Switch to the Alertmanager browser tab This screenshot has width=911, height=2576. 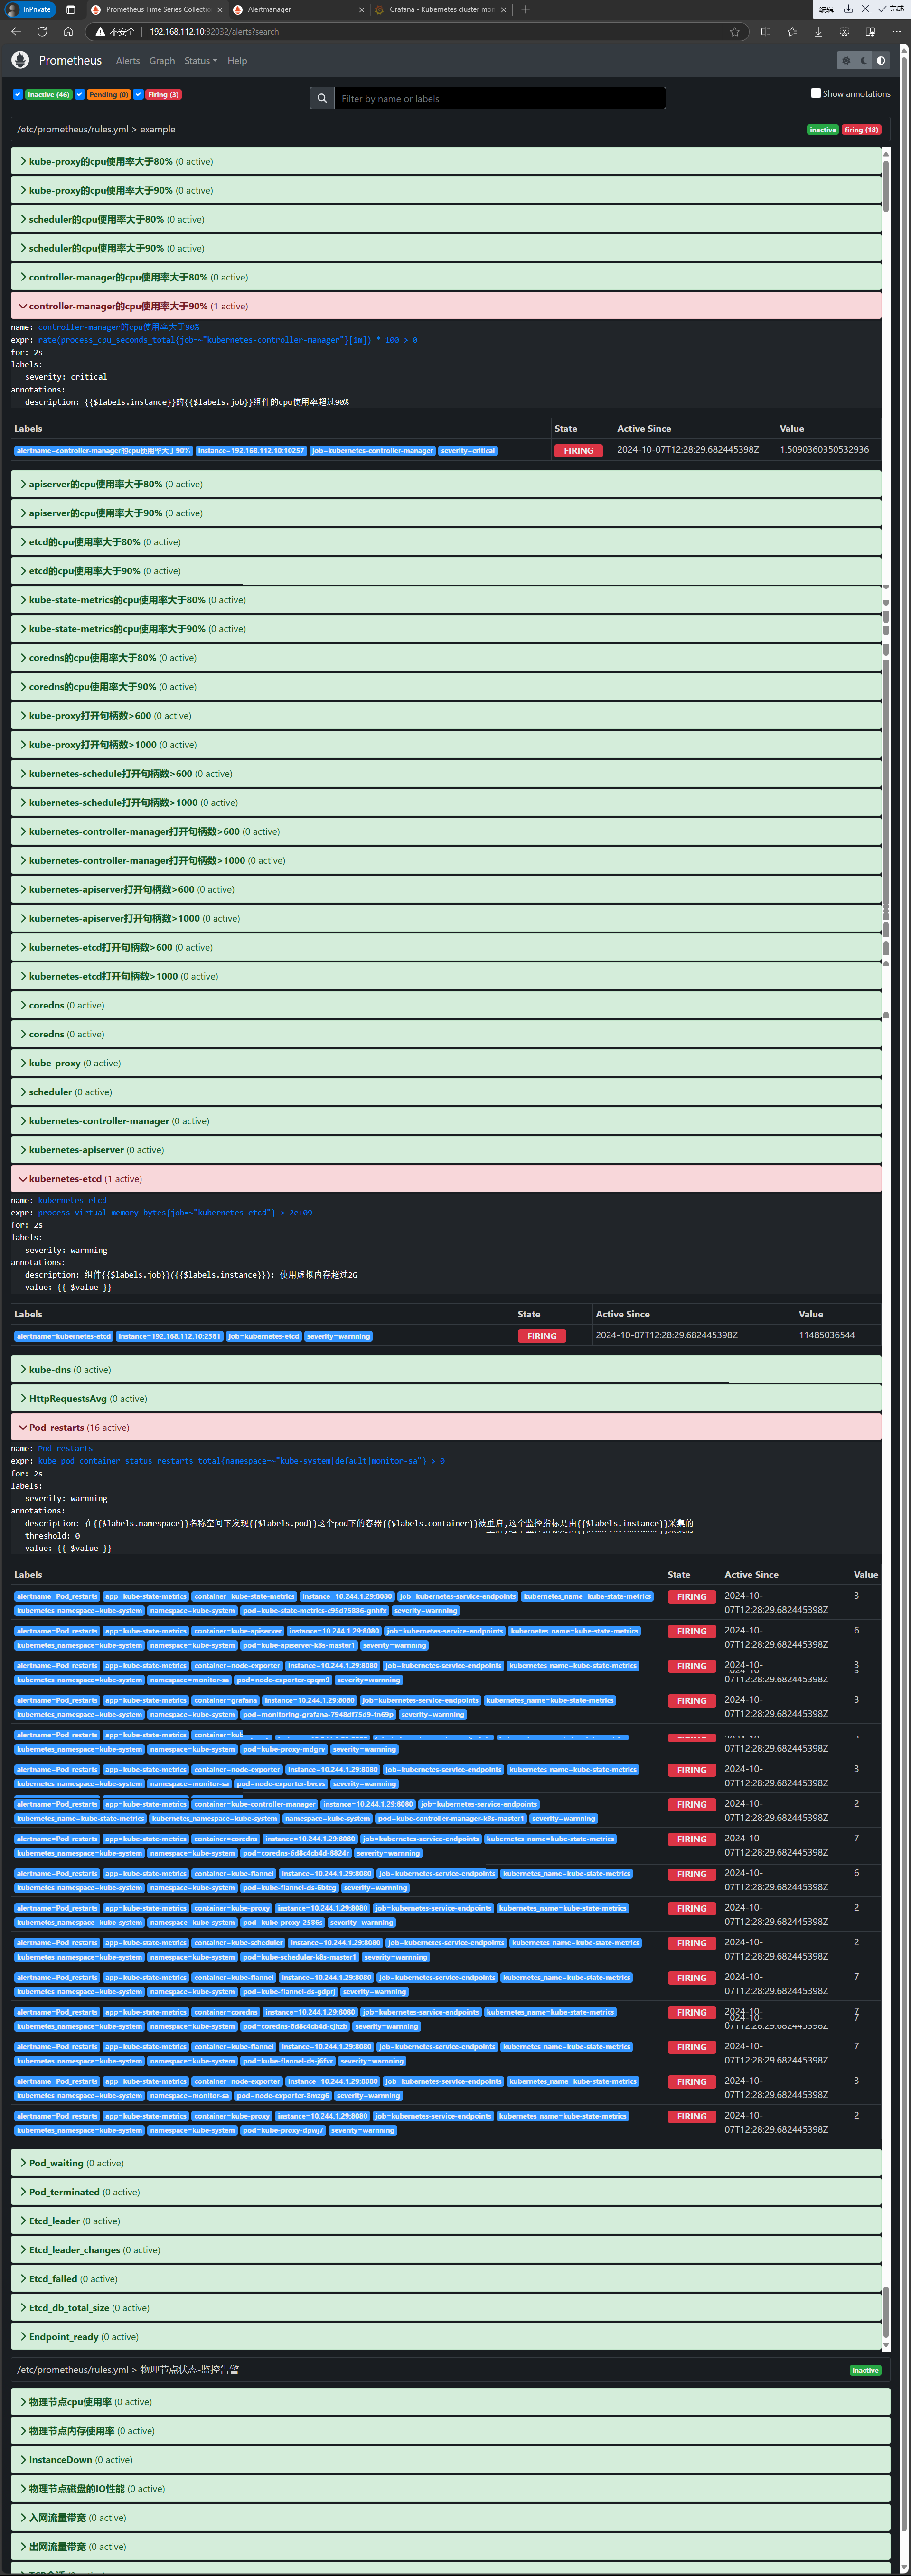pos(298,10)
